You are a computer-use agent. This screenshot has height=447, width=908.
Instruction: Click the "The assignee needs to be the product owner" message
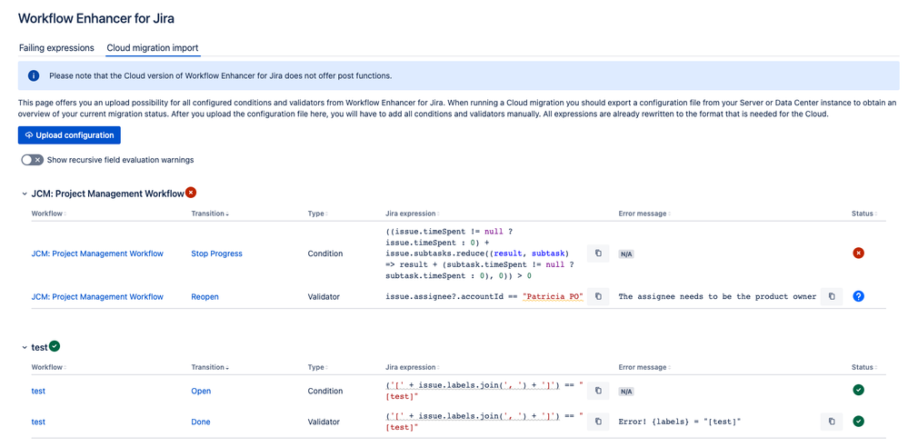(717, 296)
